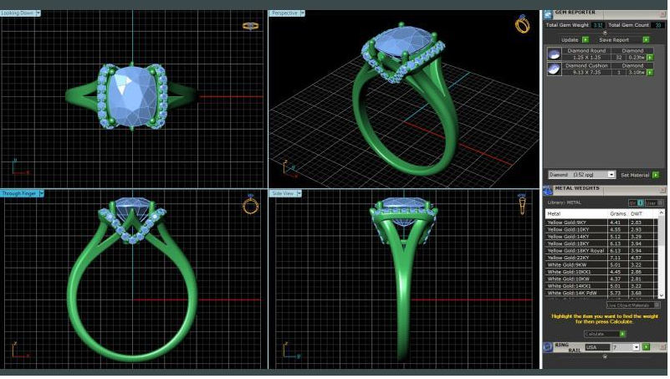Screen dimensions: 670x379
Task: Click the Gem Reporter panel icon
Action: [x=549, y=13]
